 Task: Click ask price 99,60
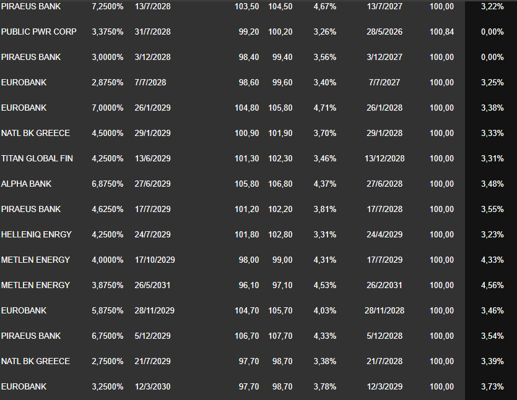click(282, 82)
